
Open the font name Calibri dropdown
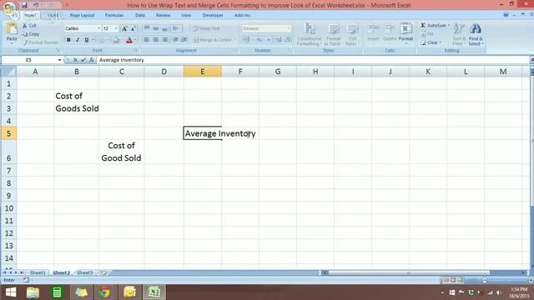pos(98,28)
